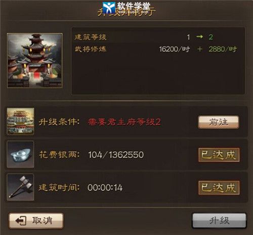Select the 武将修炼 stat row label
Viewport: 253px width, 235px height.
click(x=91, y=49)
